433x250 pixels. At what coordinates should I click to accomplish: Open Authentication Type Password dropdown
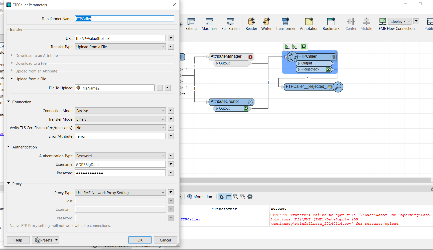click(x=120, y=156)
